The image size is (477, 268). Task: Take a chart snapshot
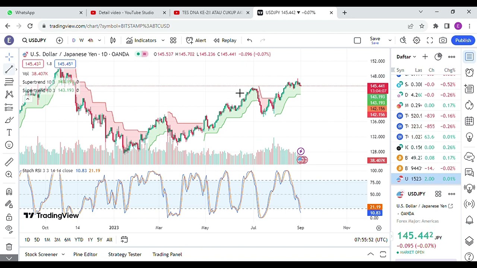(443, 40)
